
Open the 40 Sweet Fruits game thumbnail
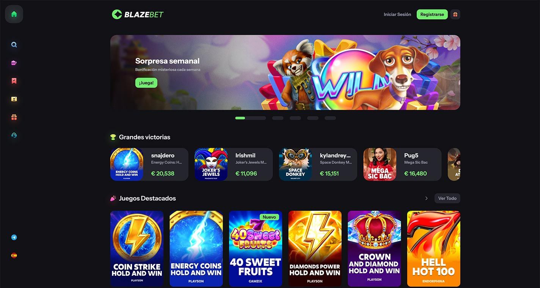pyautogui.click(x=256, y=249)
